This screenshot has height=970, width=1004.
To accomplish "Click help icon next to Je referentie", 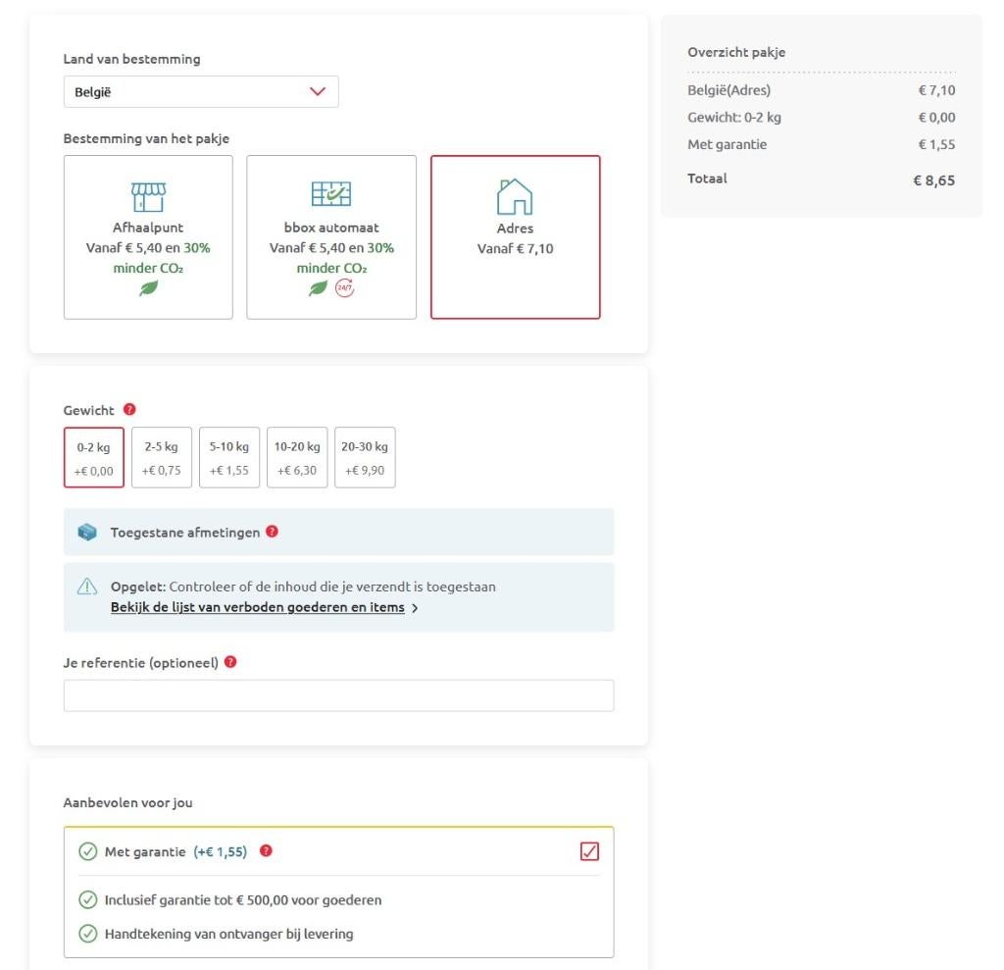I will tap(230, 662).
